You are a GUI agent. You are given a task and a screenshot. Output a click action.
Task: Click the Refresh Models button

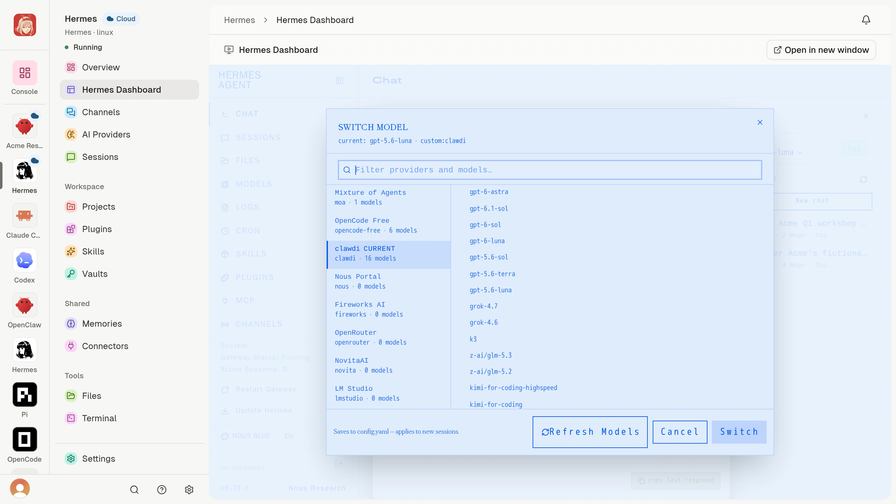[590, 432]
